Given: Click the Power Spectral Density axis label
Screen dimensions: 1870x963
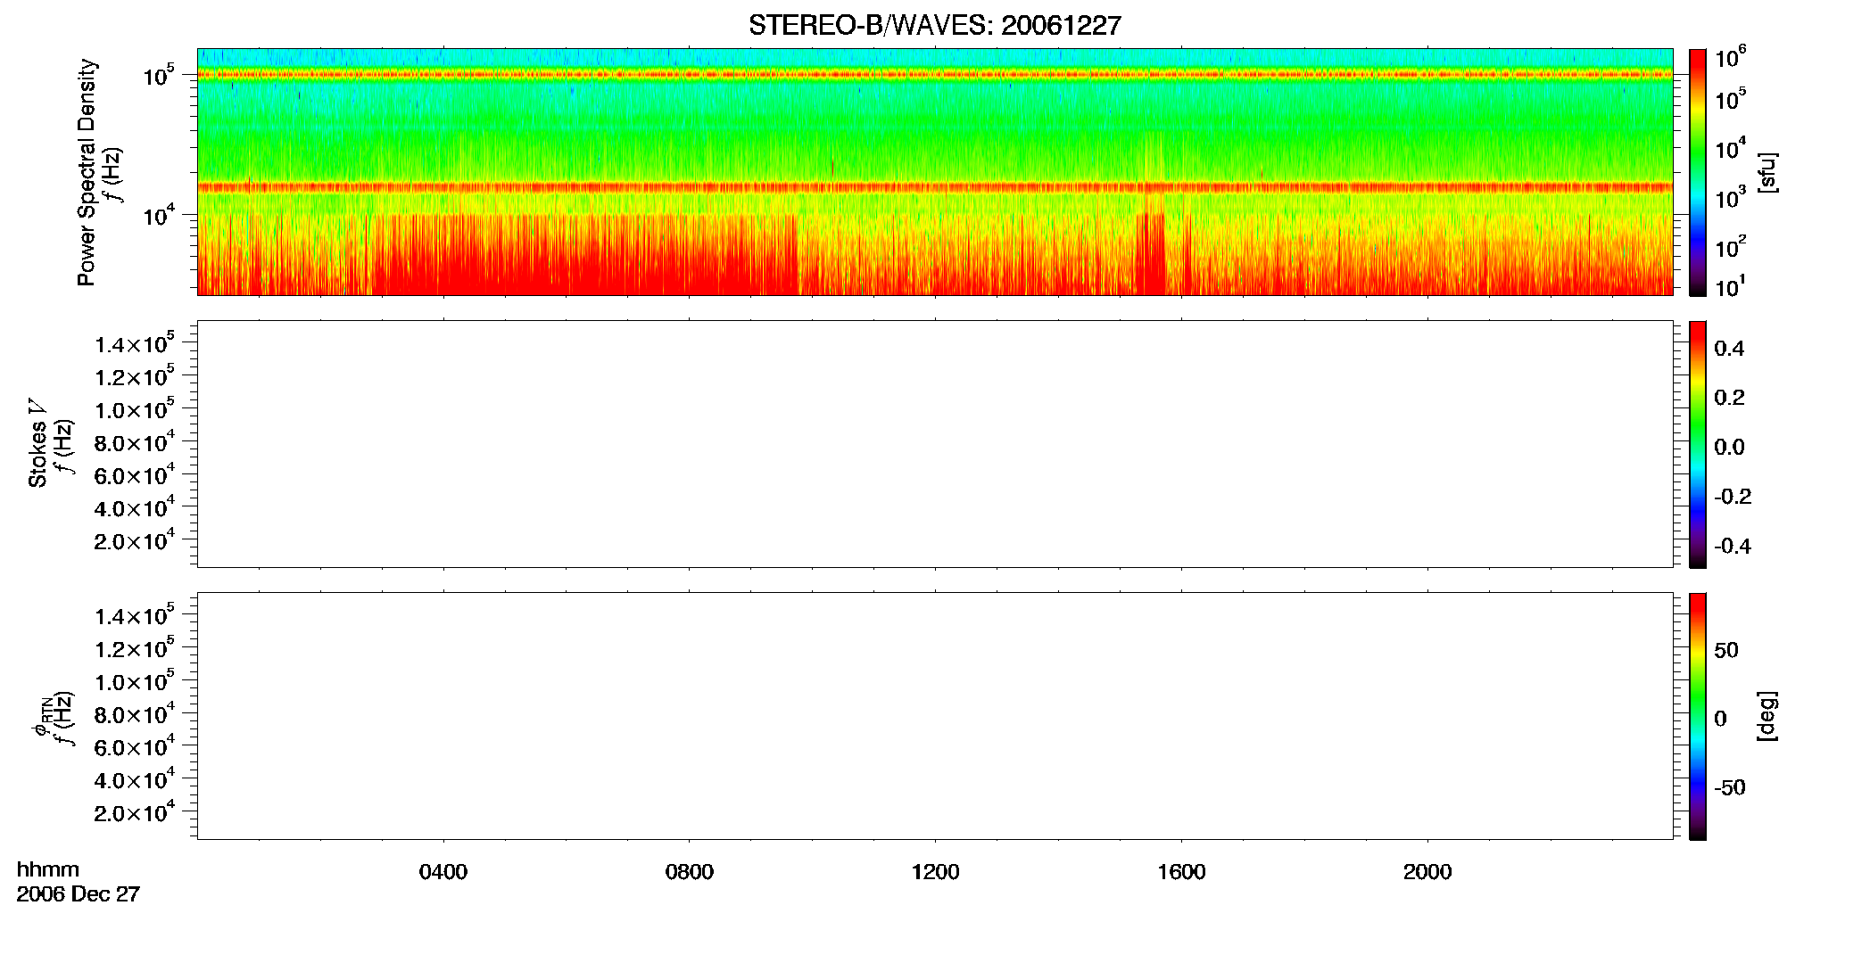Looking at the screenshot, I should (x=87, y=172).
